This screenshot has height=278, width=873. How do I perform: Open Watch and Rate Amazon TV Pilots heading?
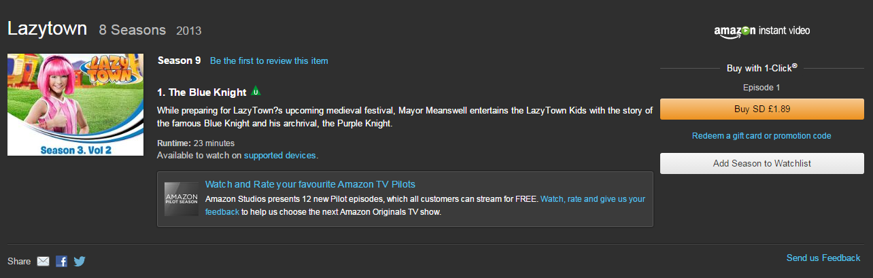click(310, 184)
